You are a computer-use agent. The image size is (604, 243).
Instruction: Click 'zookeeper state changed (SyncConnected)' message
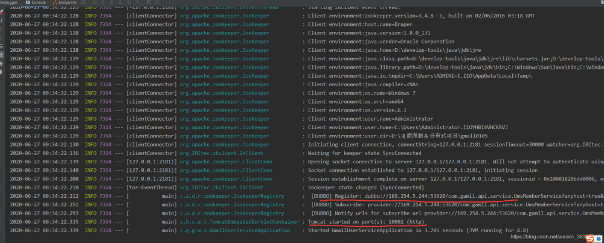coord(366,188)
